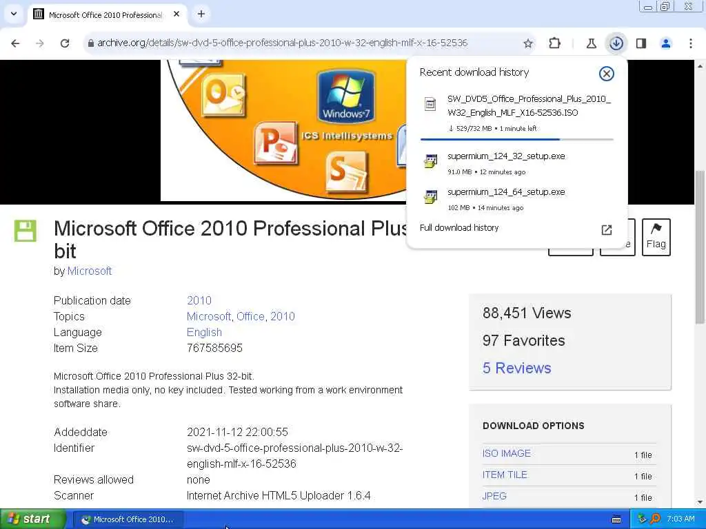Click the ISO file icon in downloads
The height and width of the screenshot is (529, 706).
[x=430, y=105]
